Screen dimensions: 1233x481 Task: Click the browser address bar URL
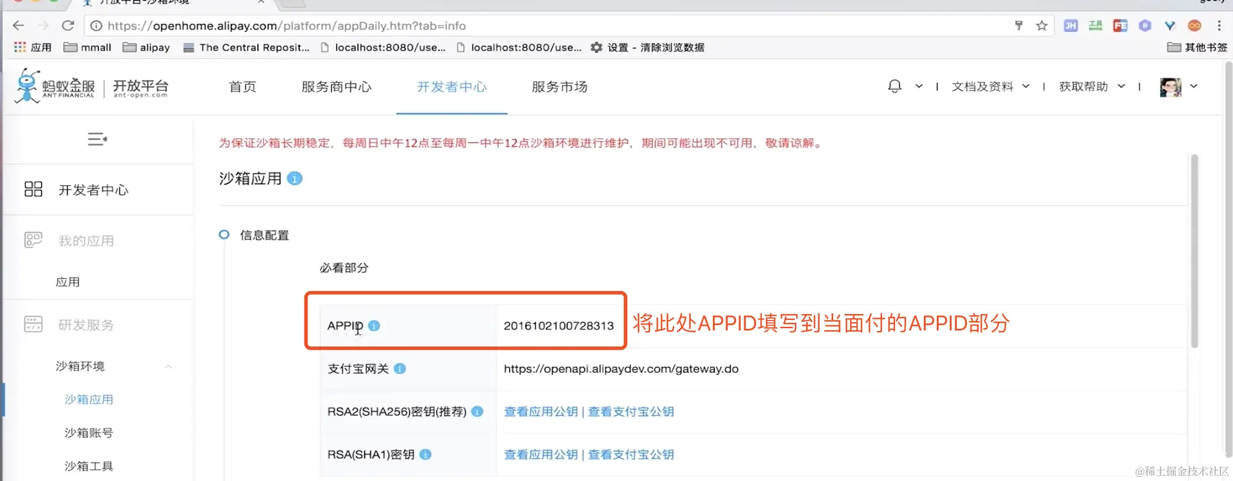click(x=287, y=26)
